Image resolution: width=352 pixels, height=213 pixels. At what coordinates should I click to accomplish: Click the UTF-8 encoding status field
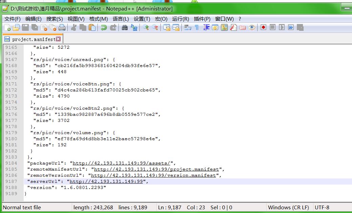point(322,208)
